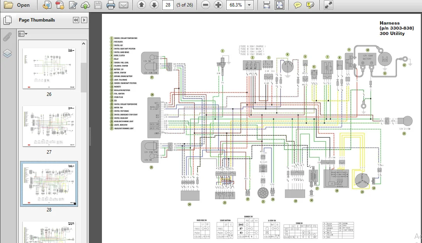
Task: Click the print icon in toolbar
Action: [110, 5]
